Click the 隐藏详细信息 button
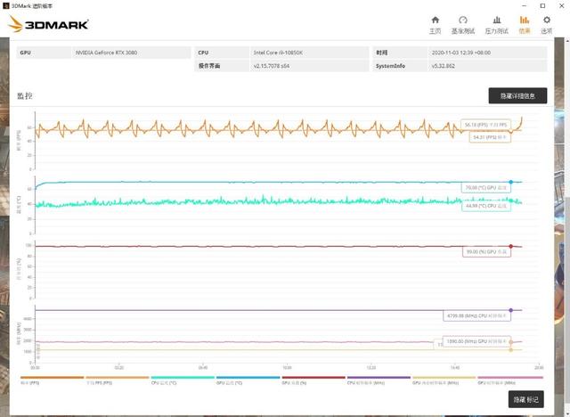Screen dimensions: 570x417 coord(517,95)
